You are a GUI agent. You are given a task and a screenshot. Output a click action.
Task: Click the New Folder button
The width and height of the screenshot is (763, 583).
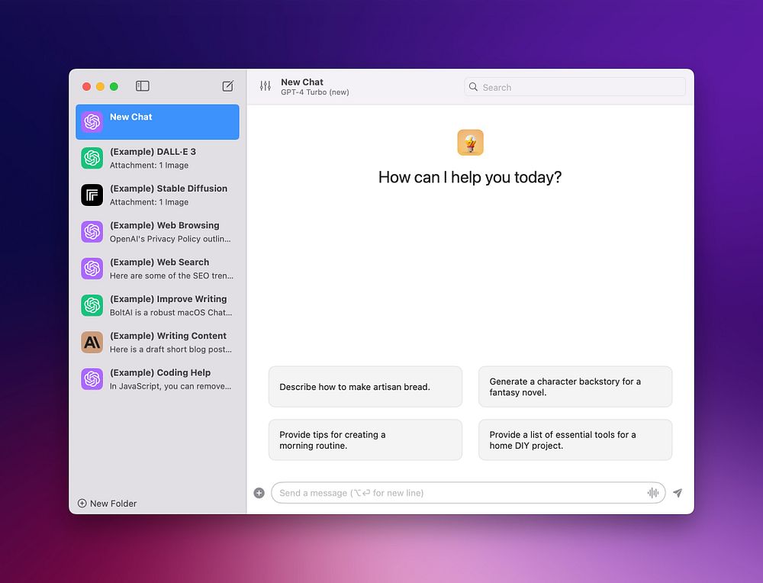coord(107,503)
